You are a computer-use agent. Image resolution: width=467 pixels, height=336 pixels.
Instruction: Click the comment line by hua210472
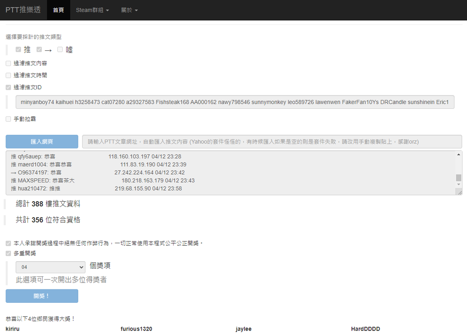[96, 189]
